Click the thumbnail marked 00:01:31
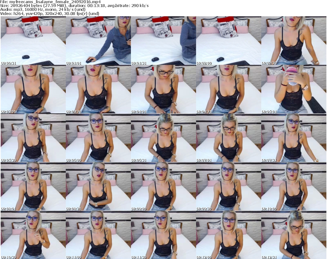 tap(163, 41)
